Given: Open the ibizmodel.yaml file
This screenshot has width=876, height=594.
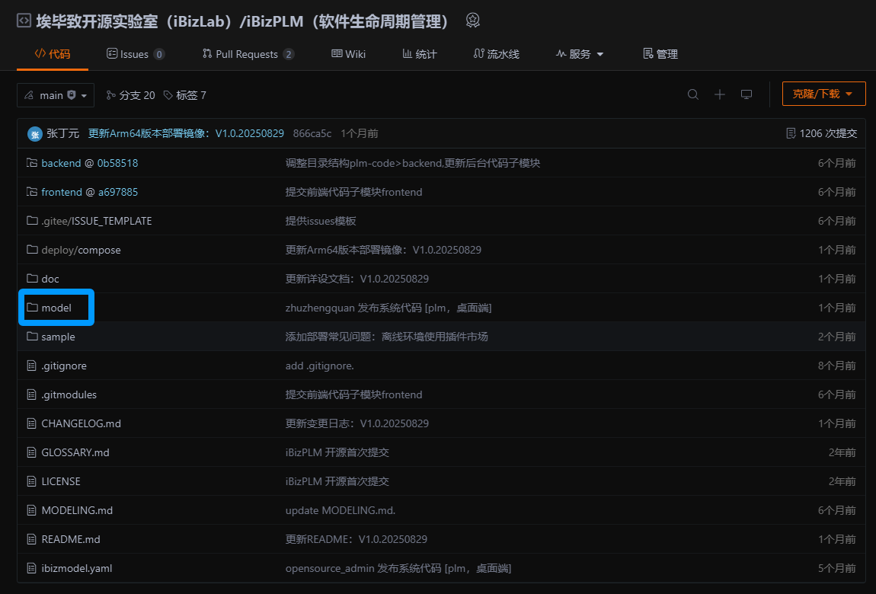Looking at the screenshot, I should (x=76, y=568).
